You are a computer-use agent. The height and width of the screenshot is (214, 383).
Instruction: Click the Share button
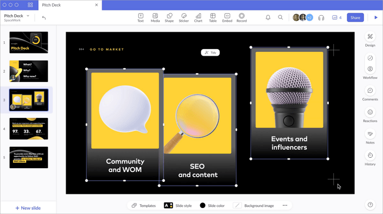click(355, 17)
